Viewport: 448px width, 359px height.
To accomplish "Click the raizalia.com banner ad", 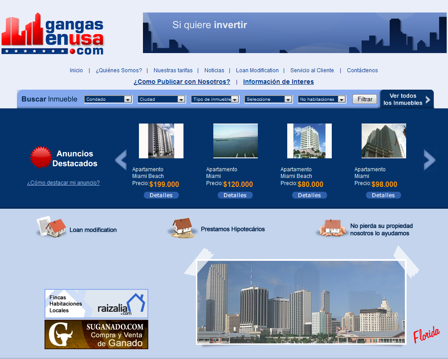I will coord(96,304).
